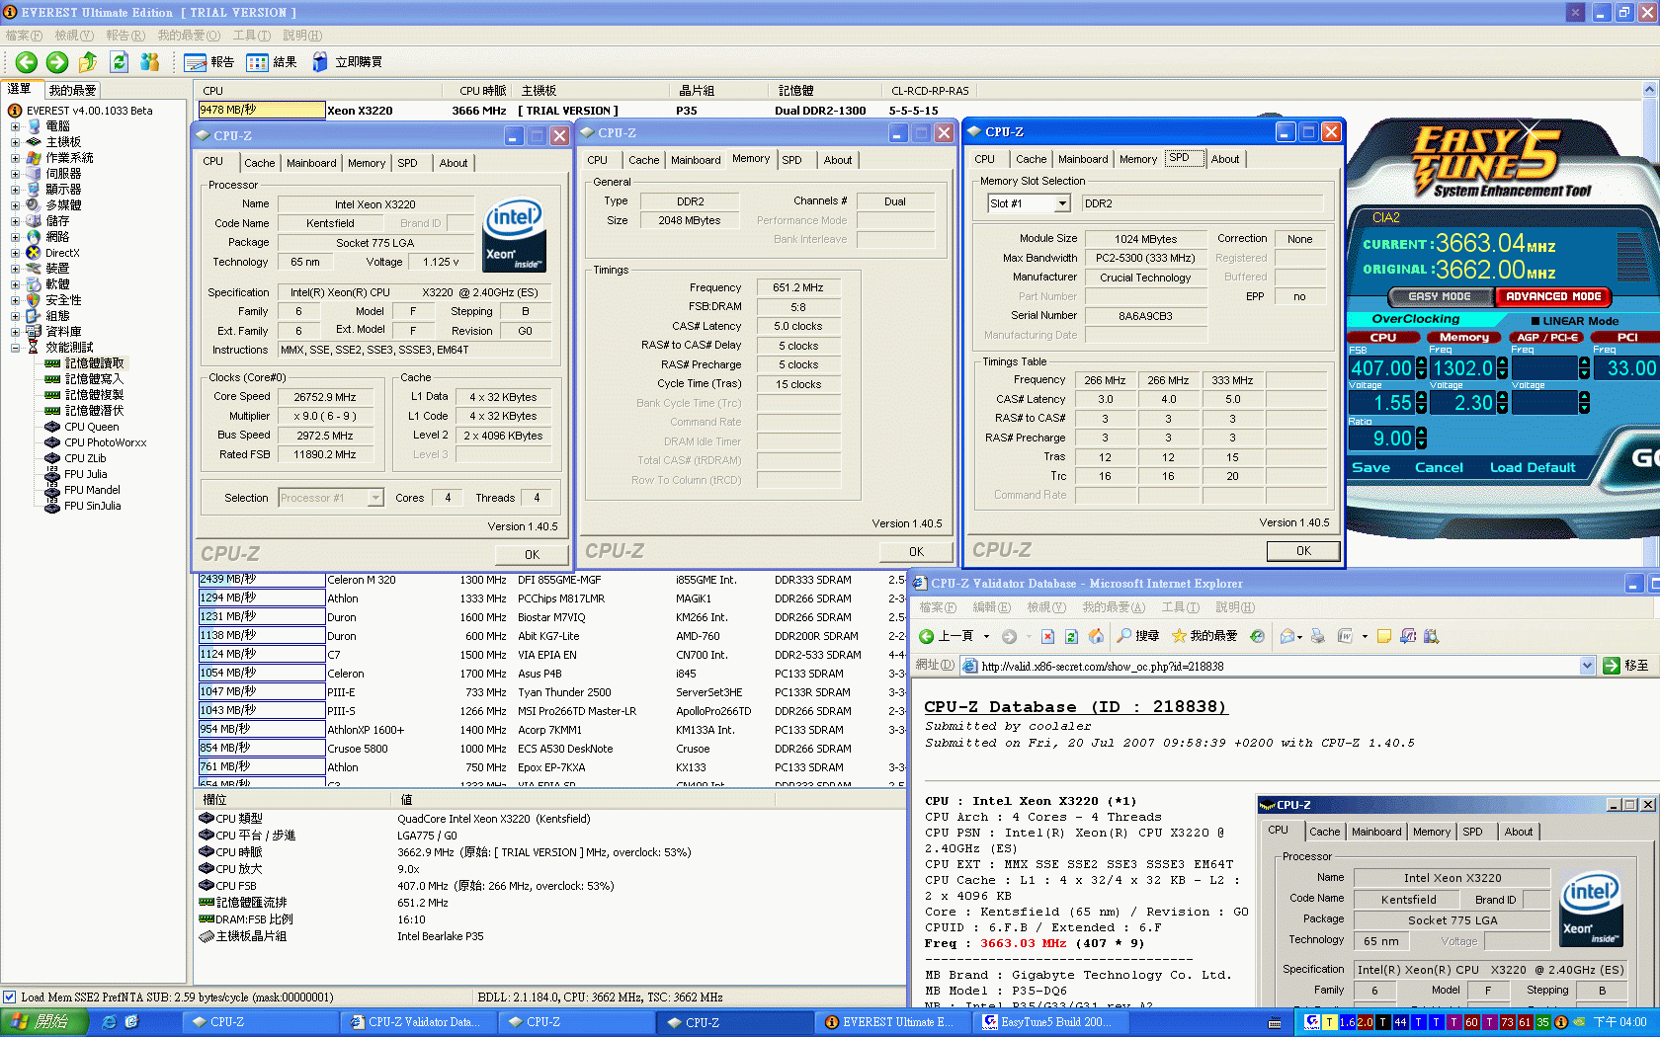Open EVEREST 檔案(F) menu
This screenshot has width=1660, height=1037.
coord(24,36)
